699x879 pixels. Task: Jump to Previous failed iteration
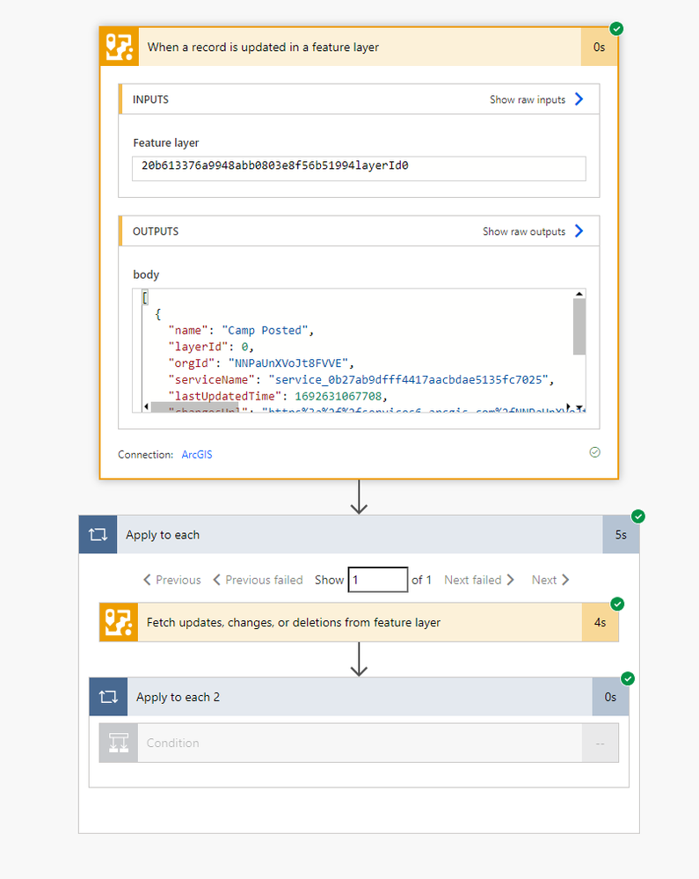[x=258, y=580]
